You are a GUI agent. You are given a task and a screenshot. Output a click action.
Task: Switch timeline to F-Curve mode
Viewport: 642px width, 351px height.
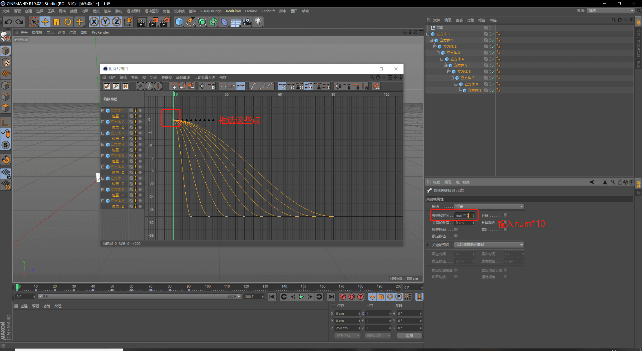(x=116, y=86)
